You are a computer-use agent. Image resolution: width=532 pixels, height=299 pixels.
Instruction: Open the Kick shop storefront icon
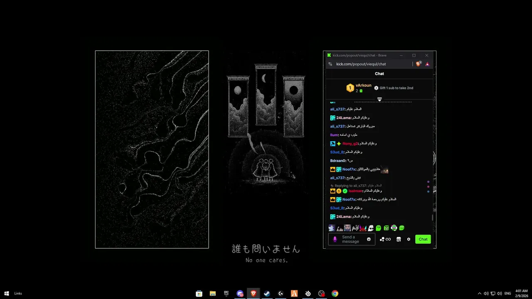pos(399,239)
